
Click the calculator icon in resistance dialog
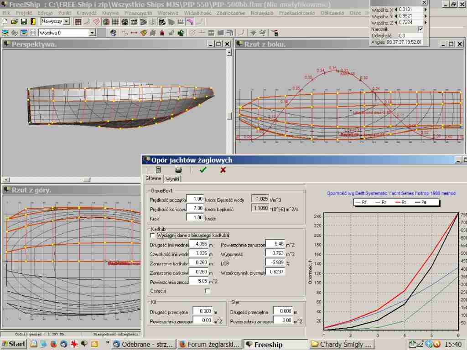click(158, 170)
